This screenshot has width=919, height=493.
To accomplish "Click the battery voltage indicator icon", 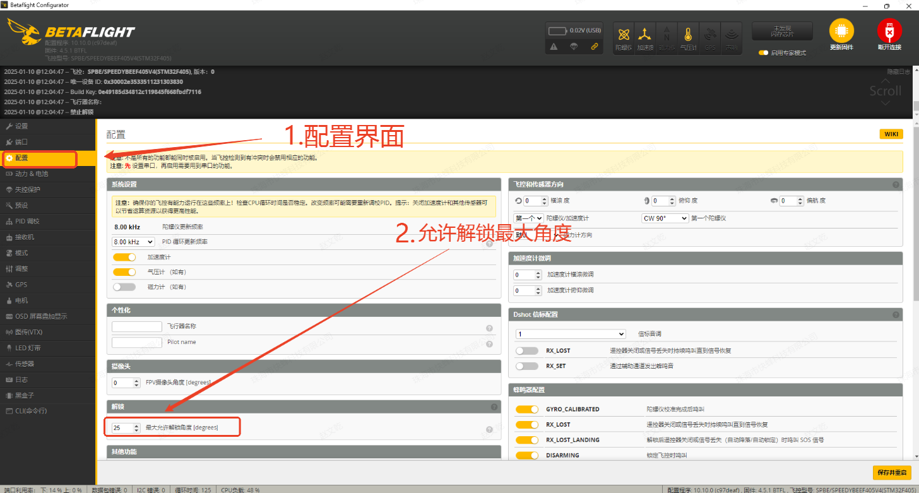I will point(557,30).
